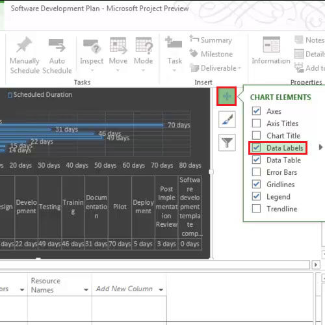Click the horizontal scrollbar right arrow

316,265
